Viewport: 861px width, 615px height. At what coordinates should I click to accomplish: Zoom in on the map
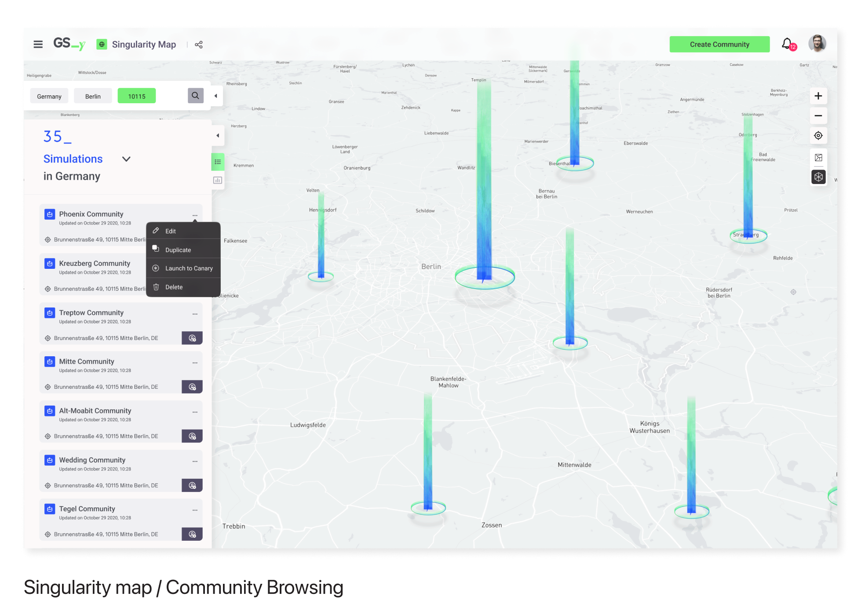click(818, 96)
